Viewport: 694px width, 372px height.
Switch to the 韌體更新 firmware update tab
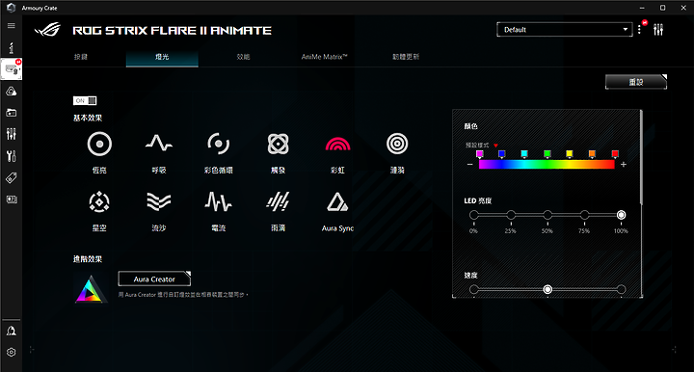pos(406,57)
